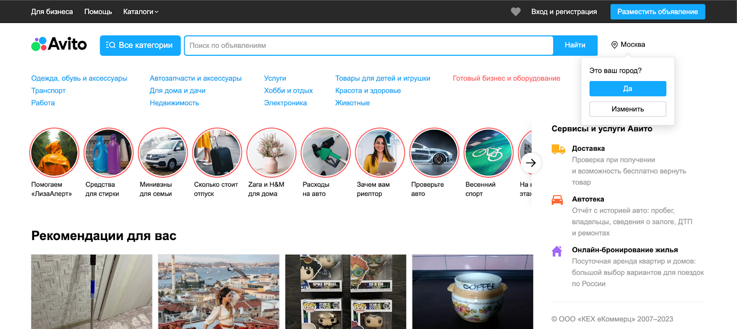Click the Avito logo
737x329 pixels.
point(59,44)
